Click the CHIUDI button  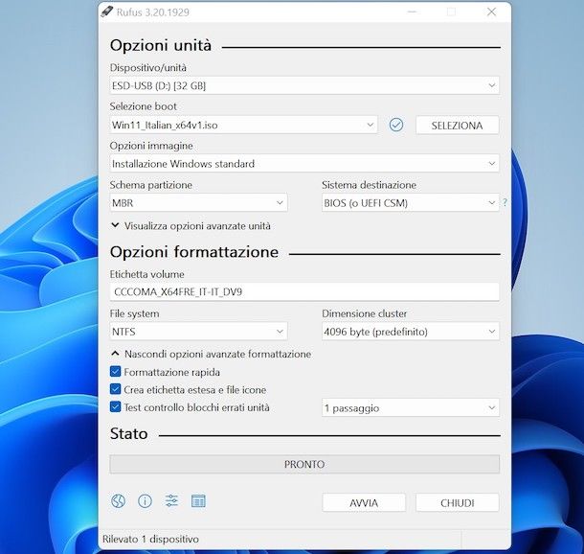click(458, 502)
